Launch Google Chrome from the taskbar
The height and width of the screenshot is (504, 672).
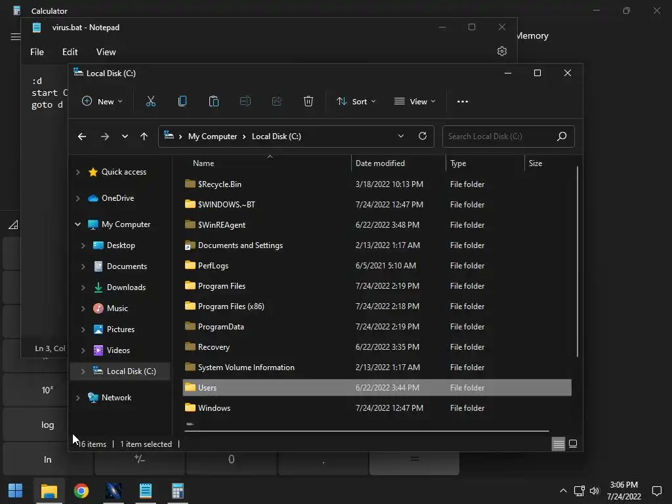(x=81, y=491)
